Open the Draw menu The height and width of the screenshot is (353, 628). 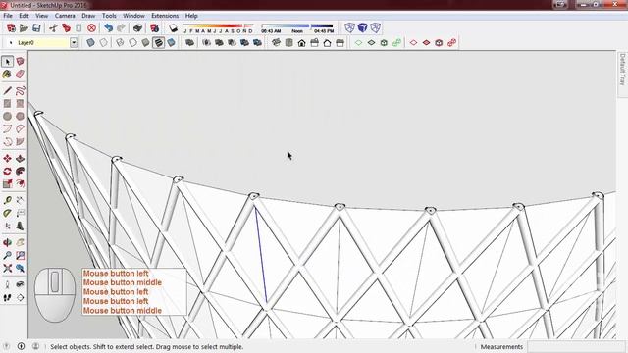88,16
